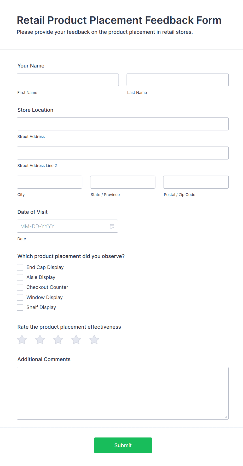Click the fifth rating star
243x466 pixels.
point(94,340)
